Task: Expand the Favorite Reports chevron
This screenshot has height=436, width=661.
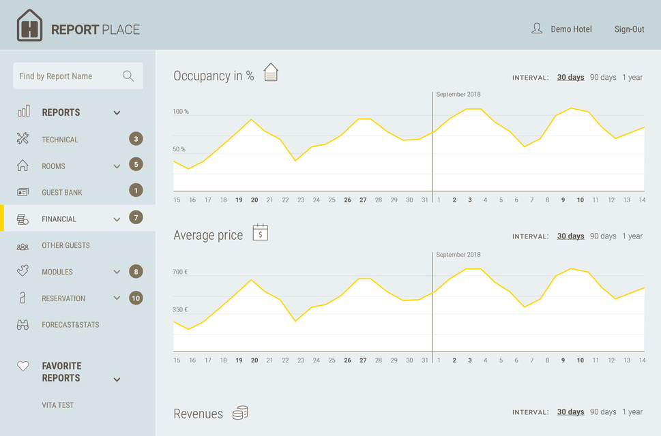Action: tap(117, 379)
